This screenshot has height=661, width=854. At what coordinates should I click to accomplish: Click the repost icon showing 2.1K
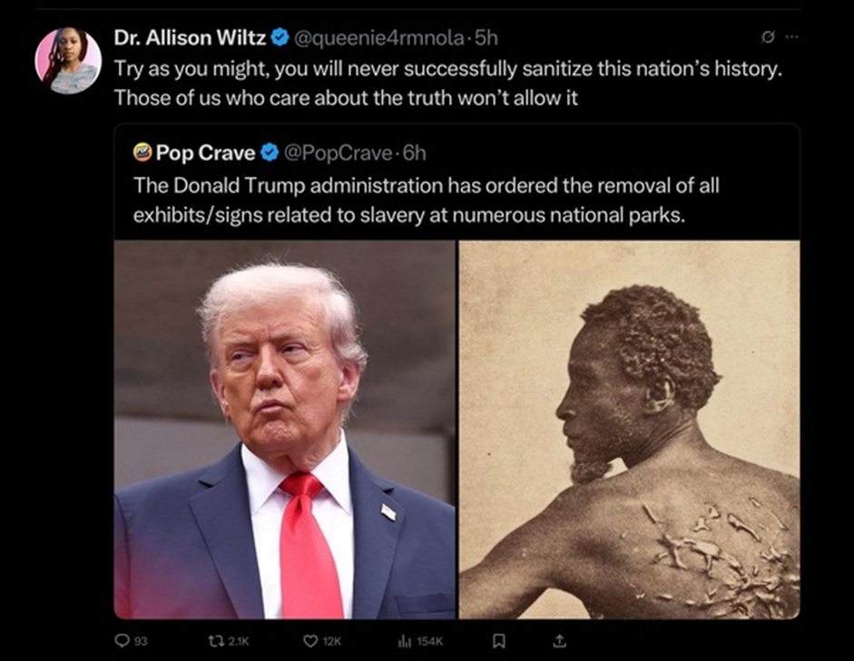pos(214,641)
